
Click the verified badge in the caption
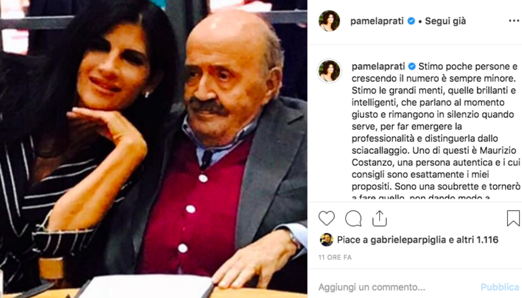click(x=412, y=66)
